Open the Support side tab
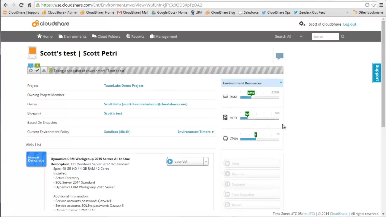 [x=377, y=73]
